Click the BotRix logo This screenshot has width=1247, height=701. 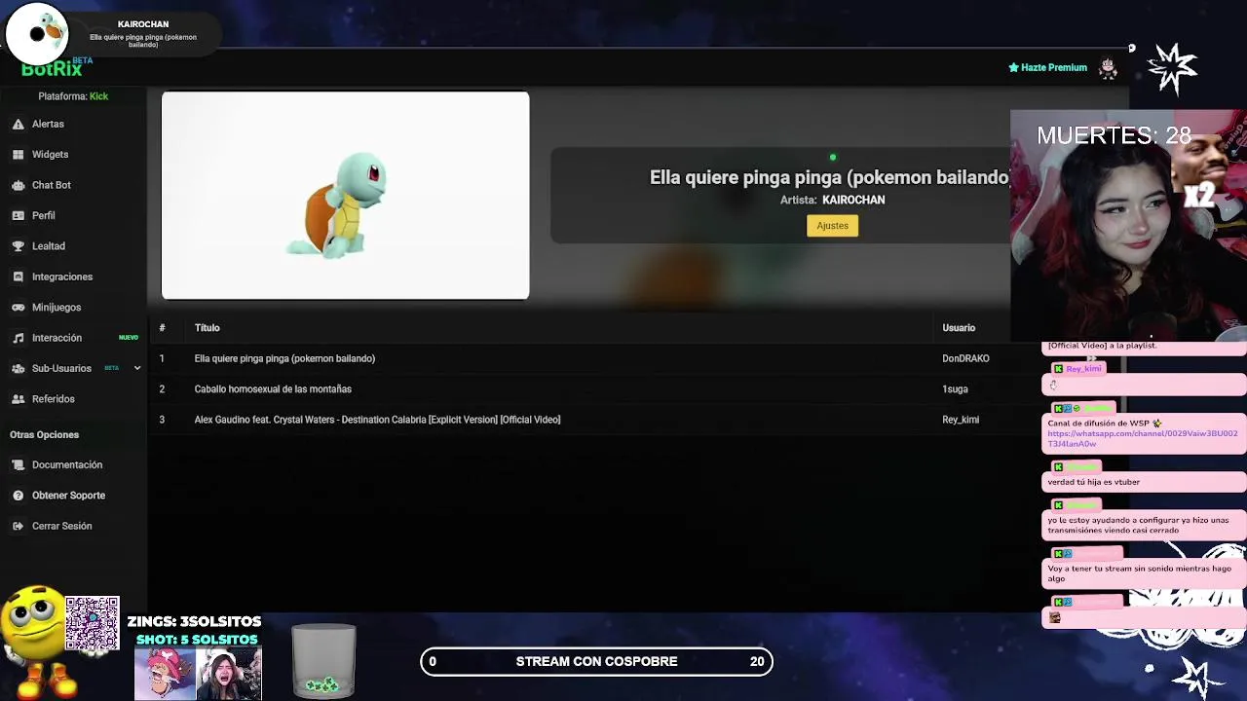(x=52, y=68)
